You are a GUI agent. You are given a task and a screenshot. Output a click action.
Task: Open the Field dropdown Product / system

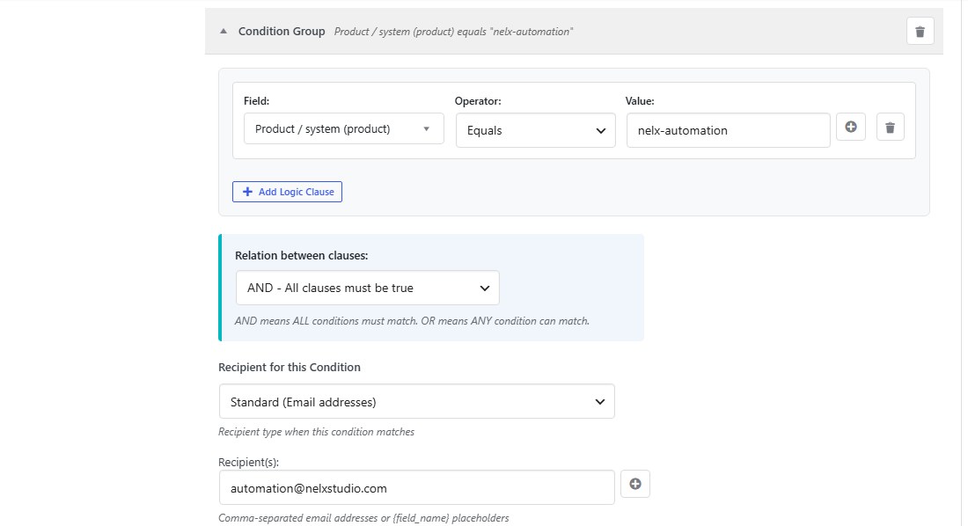pos(344,128)
